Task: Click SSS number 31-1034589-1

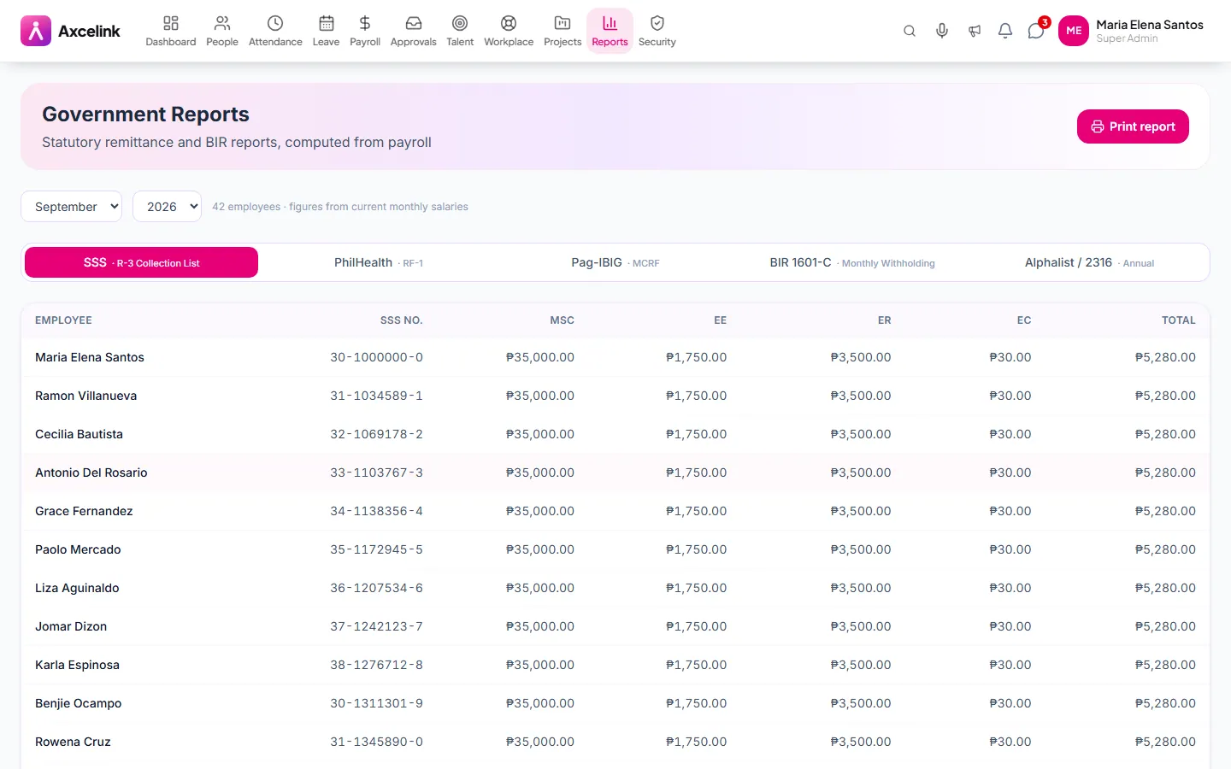Action: click(x=376, y=396)
